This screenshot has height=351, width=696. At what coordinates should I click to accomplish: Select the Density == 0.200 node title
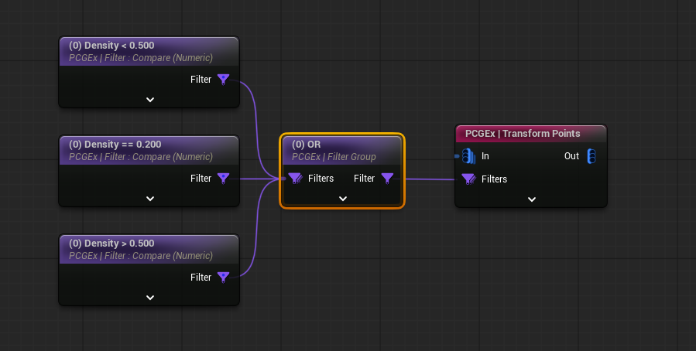[x=115, y=145]
